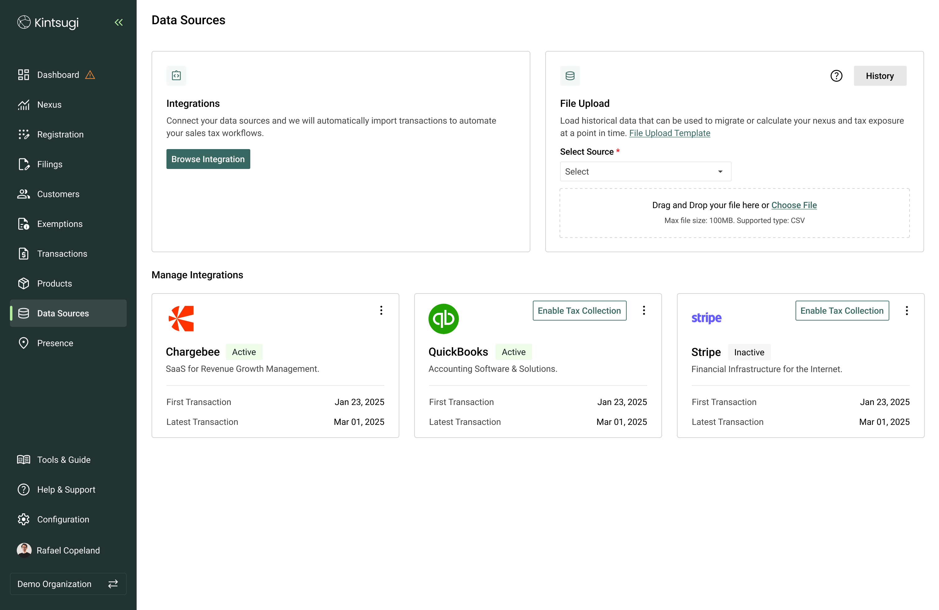Open QuickBooks card's three-dot menu
The image size is (939, 610).
[643, 311]
